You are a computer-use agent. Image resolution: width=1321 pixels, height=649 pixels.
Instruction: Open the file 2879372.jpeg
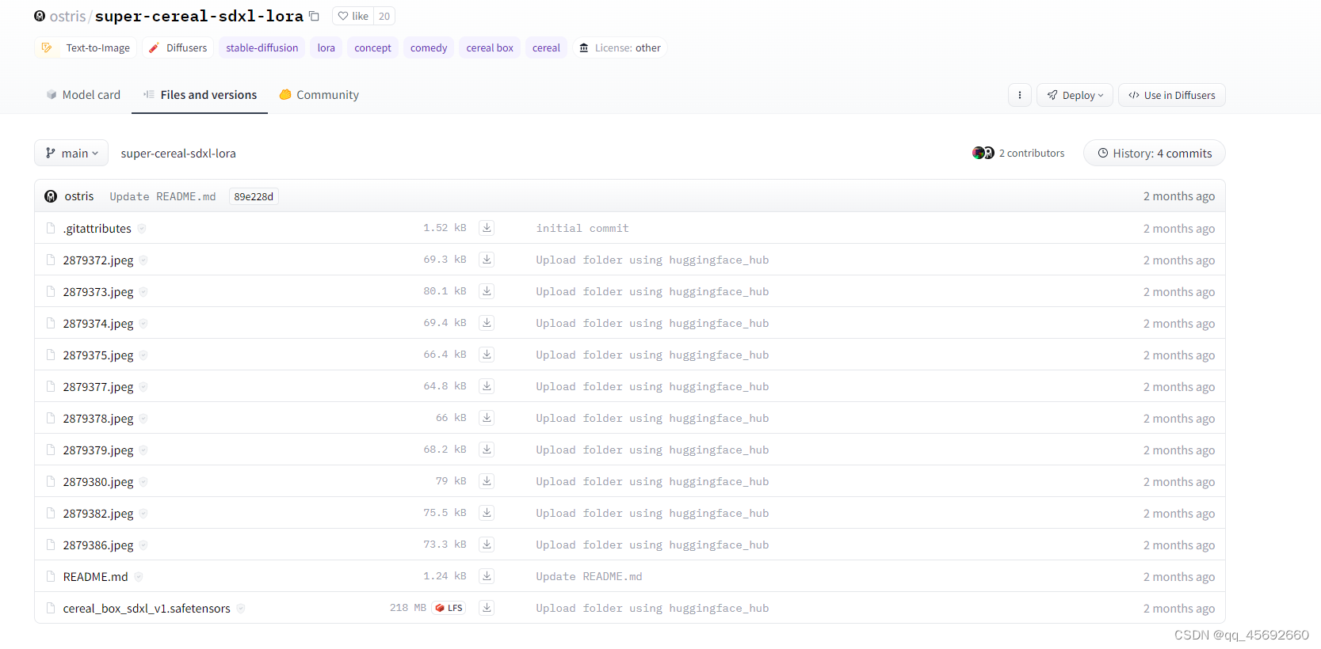point(98,260)
